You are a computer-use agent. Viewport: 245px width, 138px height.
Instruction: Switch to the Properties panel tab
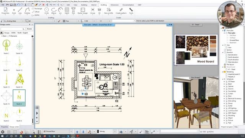(4, 127)
